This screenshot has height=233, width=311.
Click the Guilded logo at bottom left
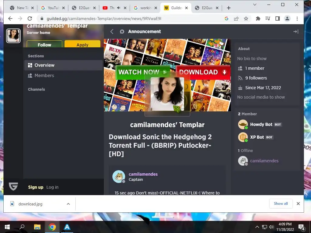(13, 187)
